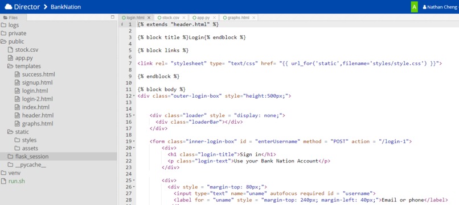Click the success.html code file icon
The height and width of the screenshot is (205, 459).
pyautogui.click(x=17, y=74)
